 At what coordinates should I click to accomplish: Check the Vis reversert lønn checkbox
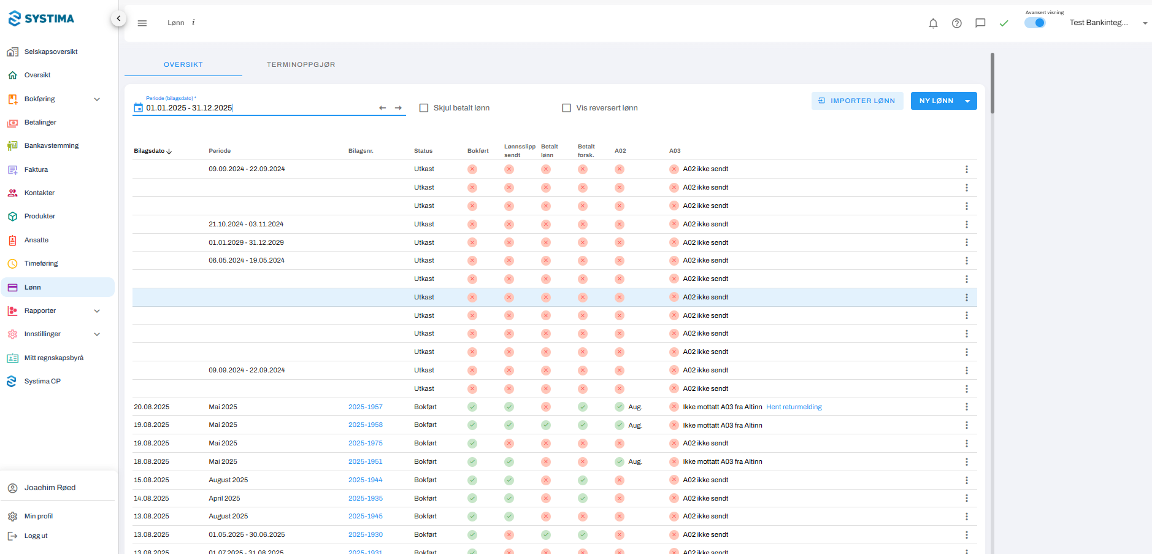pos(566,108)
